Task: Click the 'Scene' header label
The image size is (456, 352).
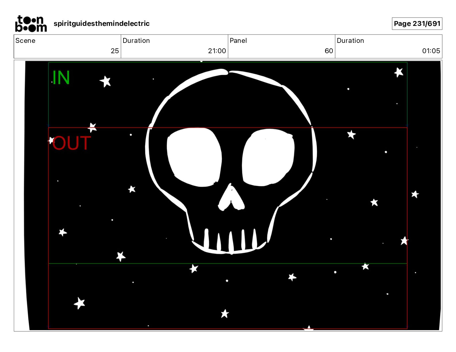Action: pyautogui.click(x=25, y=41)
